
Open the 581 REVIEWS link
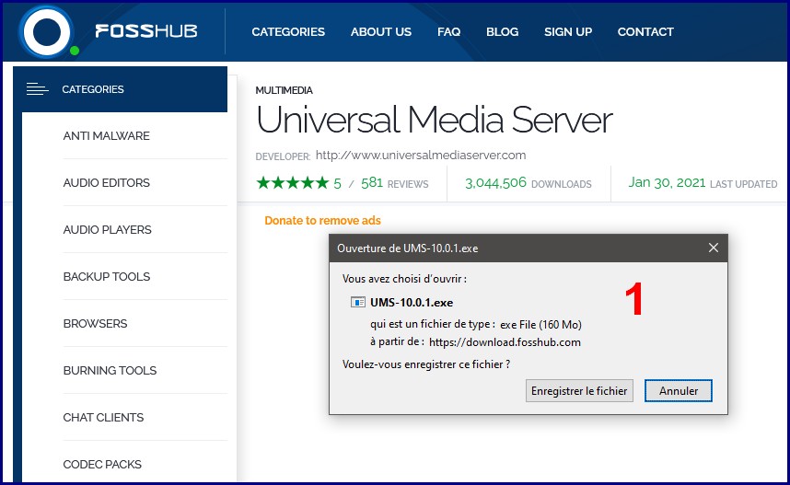click(394, 183)
